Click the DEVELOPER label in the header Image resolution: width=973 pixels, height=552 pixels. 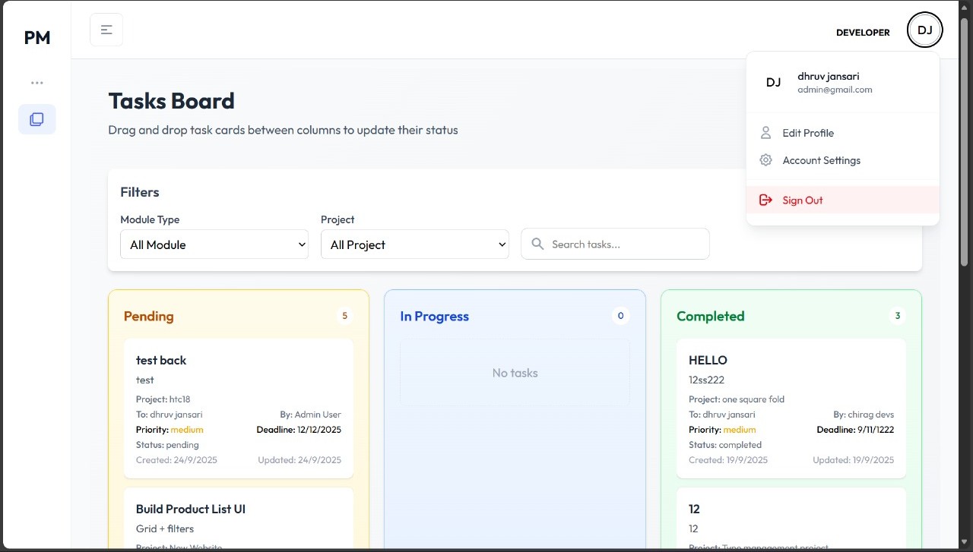point(863,32)
